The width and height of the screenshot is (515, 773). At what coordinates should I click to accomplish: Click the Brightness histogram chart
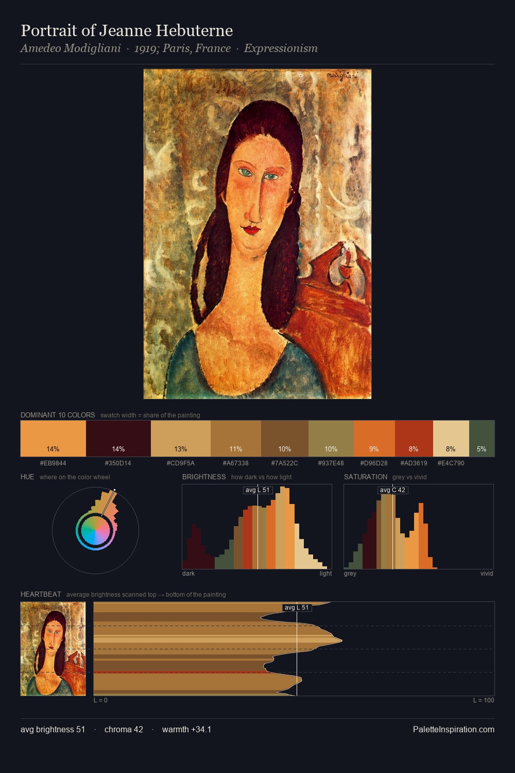point(257,527)
